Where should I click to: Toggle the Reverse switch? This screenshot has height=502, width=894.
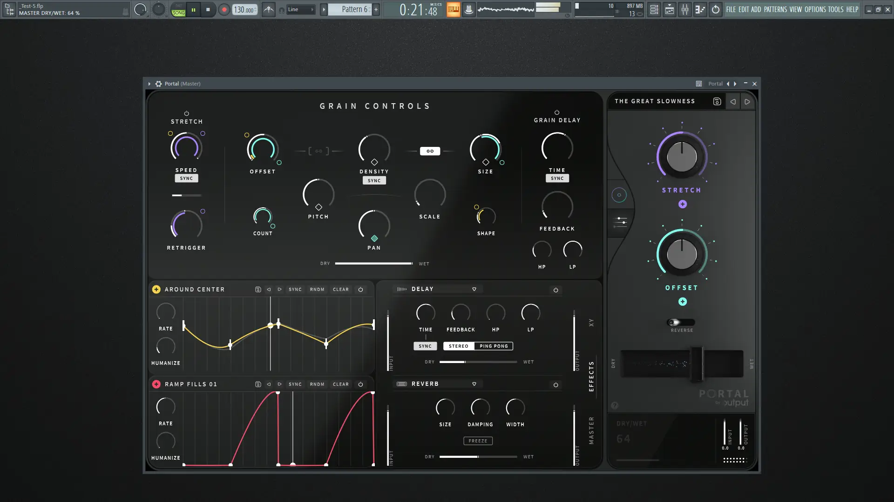pyautogui.click(x=681, y=322)
